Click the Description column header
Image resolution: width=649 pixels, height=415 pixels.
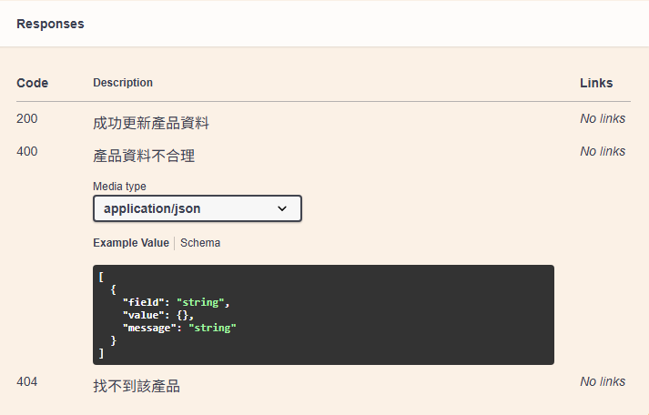click(x=123, y=83)
